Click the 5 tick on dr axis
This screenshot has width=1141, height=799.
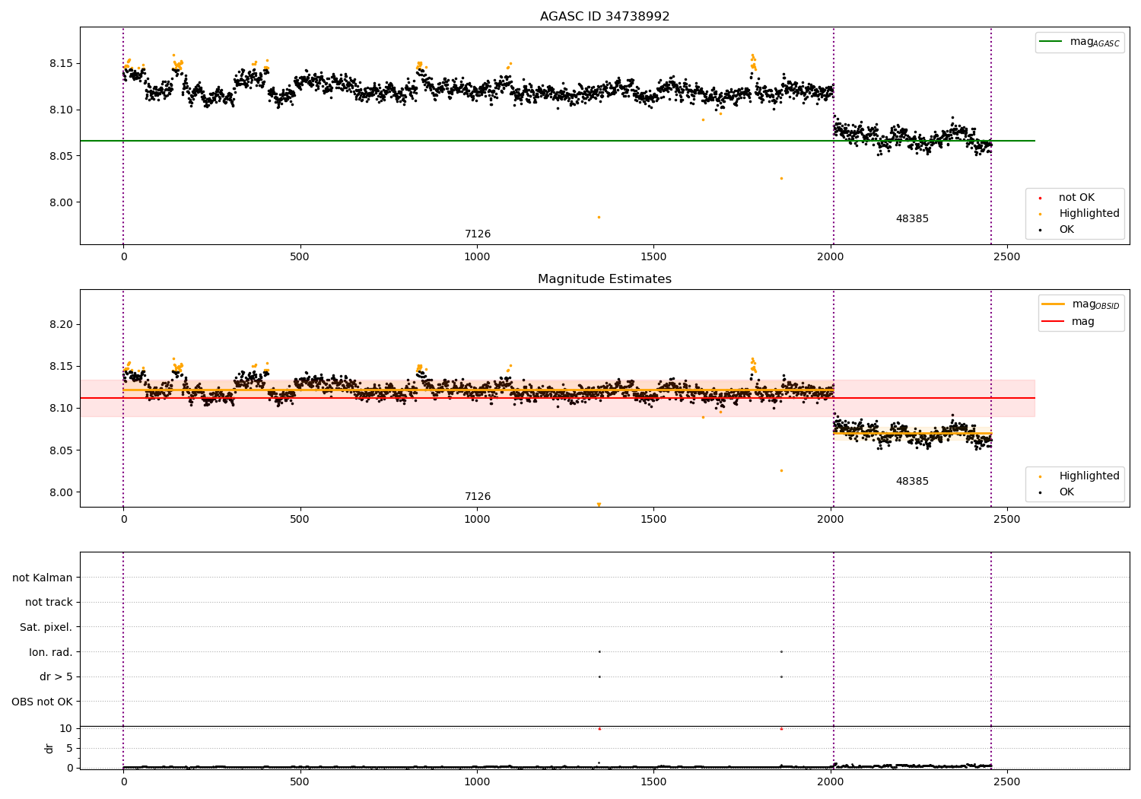[x=69, y=748]
